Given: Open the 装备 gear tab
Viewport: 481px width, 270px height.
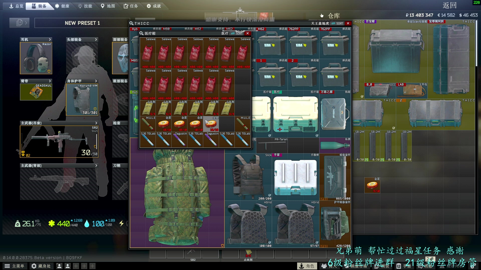Looking at the screenshot, I should coord(39,6).
